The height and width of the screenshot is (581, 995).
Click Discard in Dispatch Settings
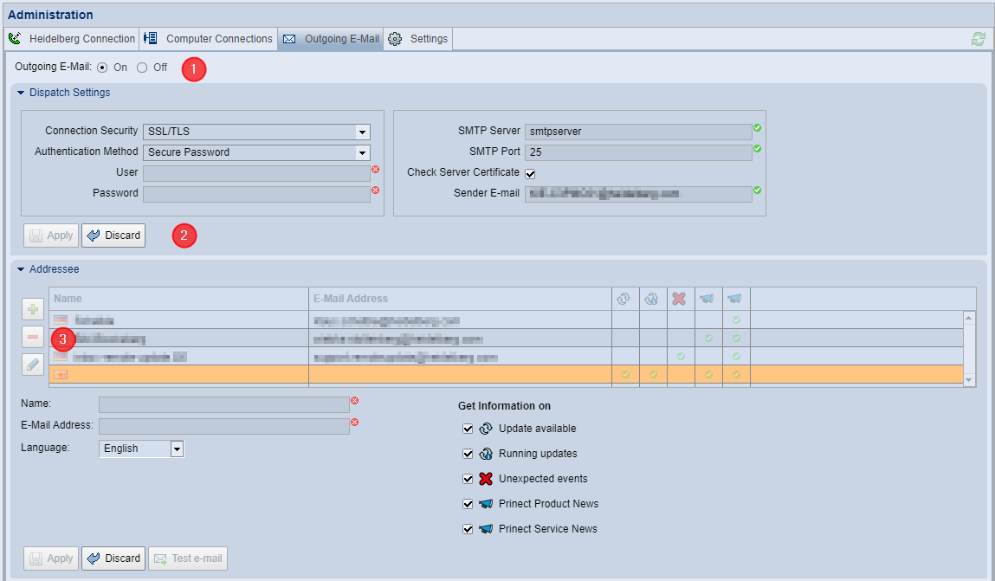(113, 236)
